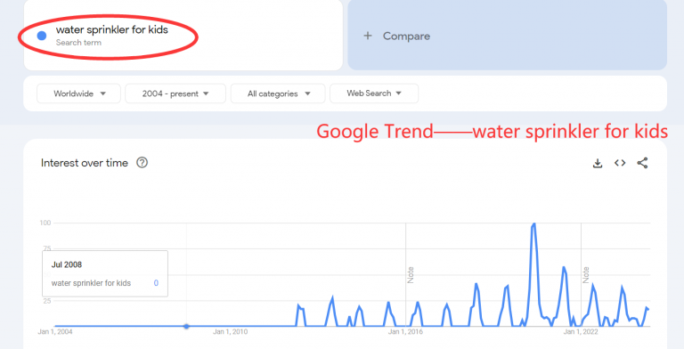The image size is (684, 349).
Task: Click the Compare button
Action: (x=507, y=35)
